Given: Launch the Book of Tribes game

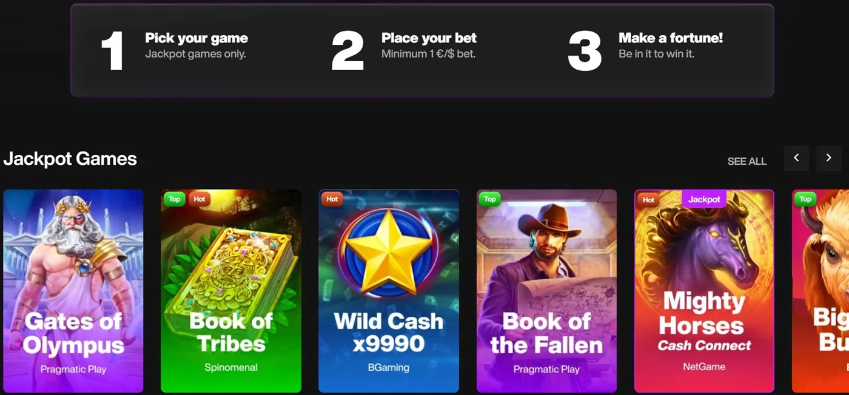Looking at the screenshot, I should [231, 291].
